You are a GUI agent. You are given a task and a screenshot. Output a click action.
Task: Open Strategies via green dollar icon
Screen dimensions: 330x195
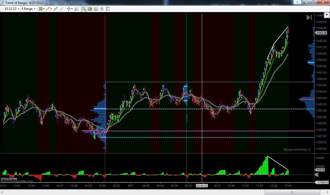point(102,9)
